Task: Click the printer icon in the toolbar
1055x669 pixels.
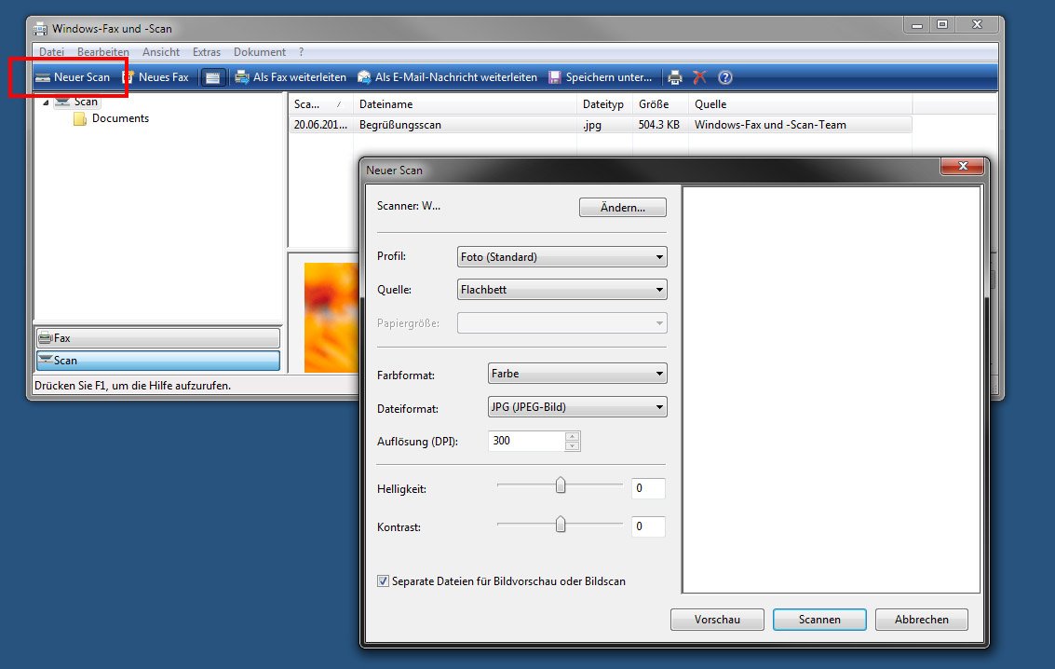Action: point(674,77)
